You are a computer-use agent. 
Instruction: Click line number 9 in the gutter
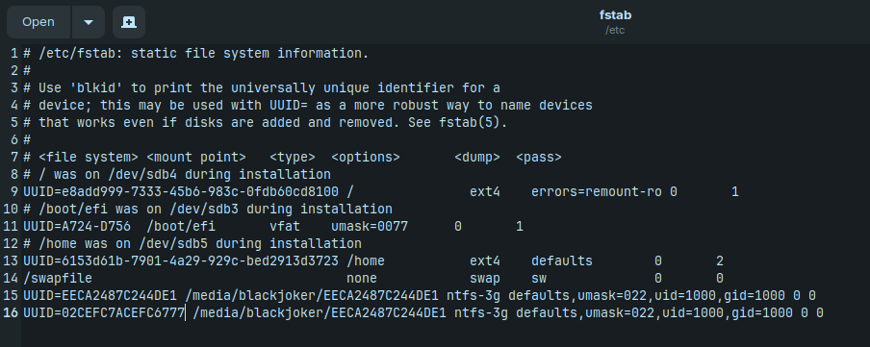pos(13,192)
